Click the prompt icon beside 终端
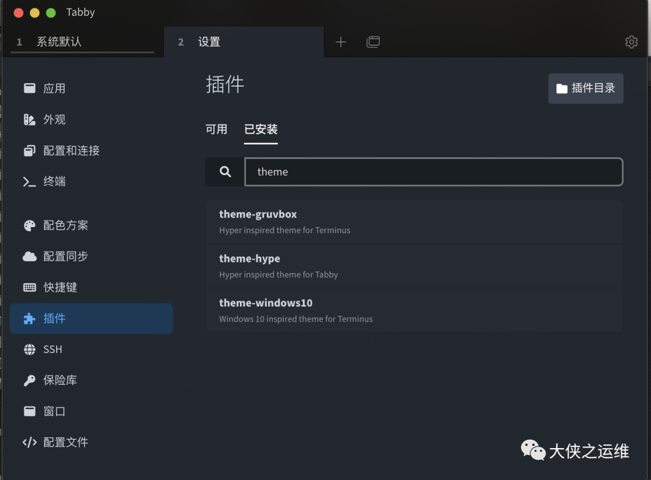 (30, 182)
